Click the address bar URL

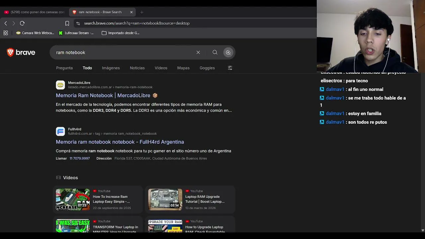coord(137,23)
